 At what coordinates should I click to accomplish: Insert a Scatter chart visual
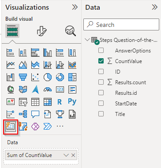point(35,77)
